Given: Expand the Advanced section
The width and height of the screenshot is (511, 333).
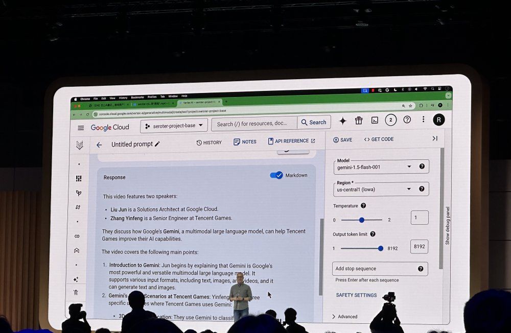Looking at the screenshot, I should pos(344,316).
